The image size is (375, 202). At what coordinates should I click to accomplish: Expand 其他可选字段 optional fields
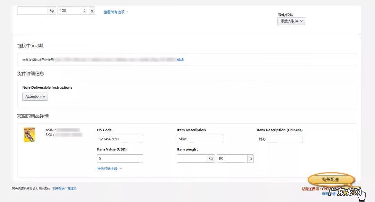[109, 169]
